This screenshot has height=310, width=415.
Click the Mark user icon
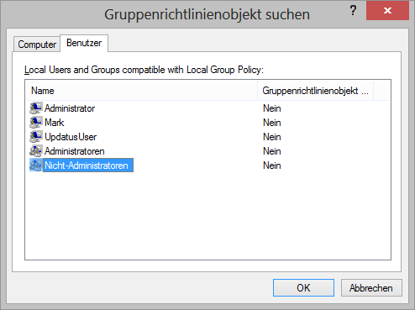[36, 123]
